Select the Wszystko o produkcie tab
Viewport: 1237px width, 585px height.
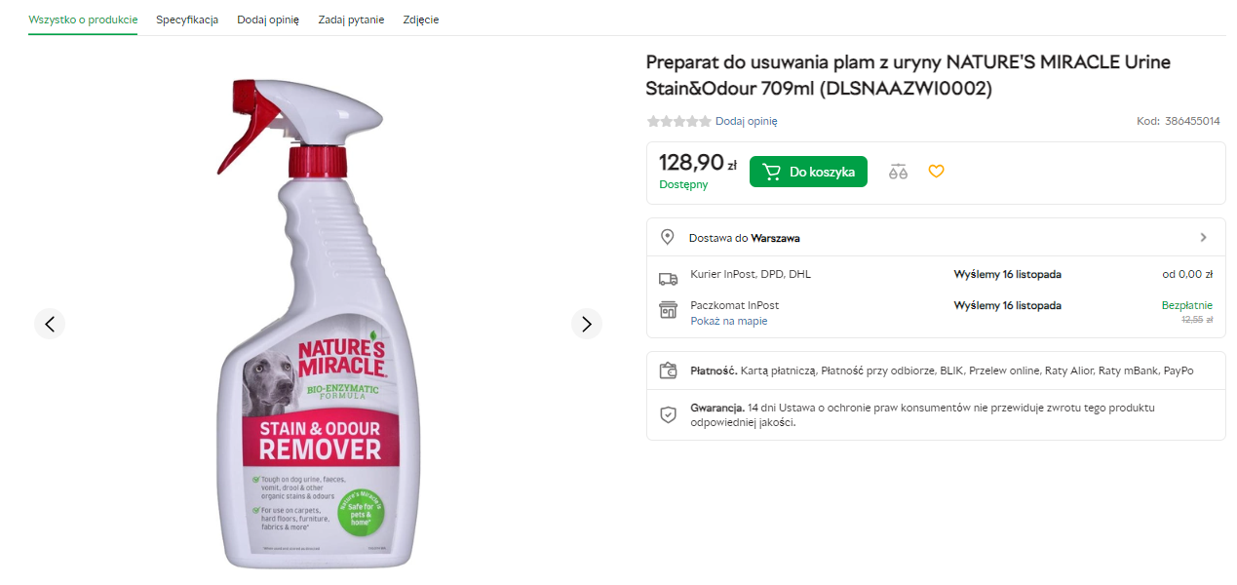[83, 19]
